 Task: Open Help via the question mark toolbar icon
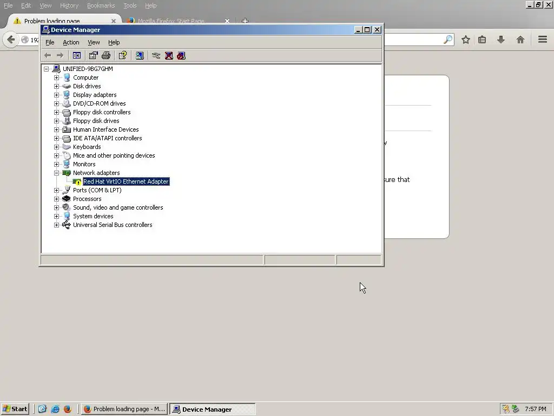click(123, 56)
